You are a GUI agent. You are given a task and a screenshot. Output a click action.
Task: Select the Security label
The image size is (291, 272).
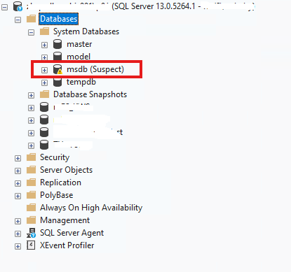point(55,157)
